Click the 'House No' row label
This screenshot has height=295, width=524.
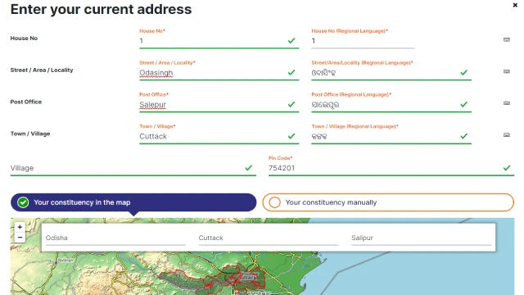(x=24, y=39)
